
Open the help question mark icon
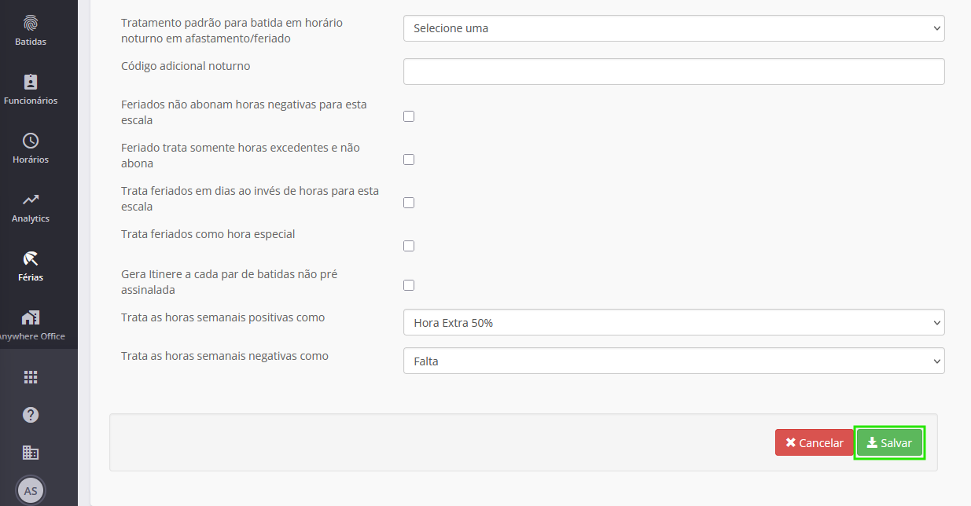[31, 415]
